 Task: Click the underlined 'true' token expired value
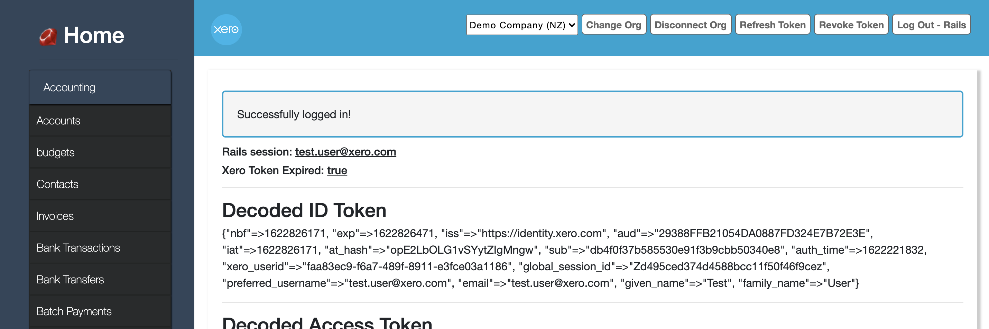[337, 170]
